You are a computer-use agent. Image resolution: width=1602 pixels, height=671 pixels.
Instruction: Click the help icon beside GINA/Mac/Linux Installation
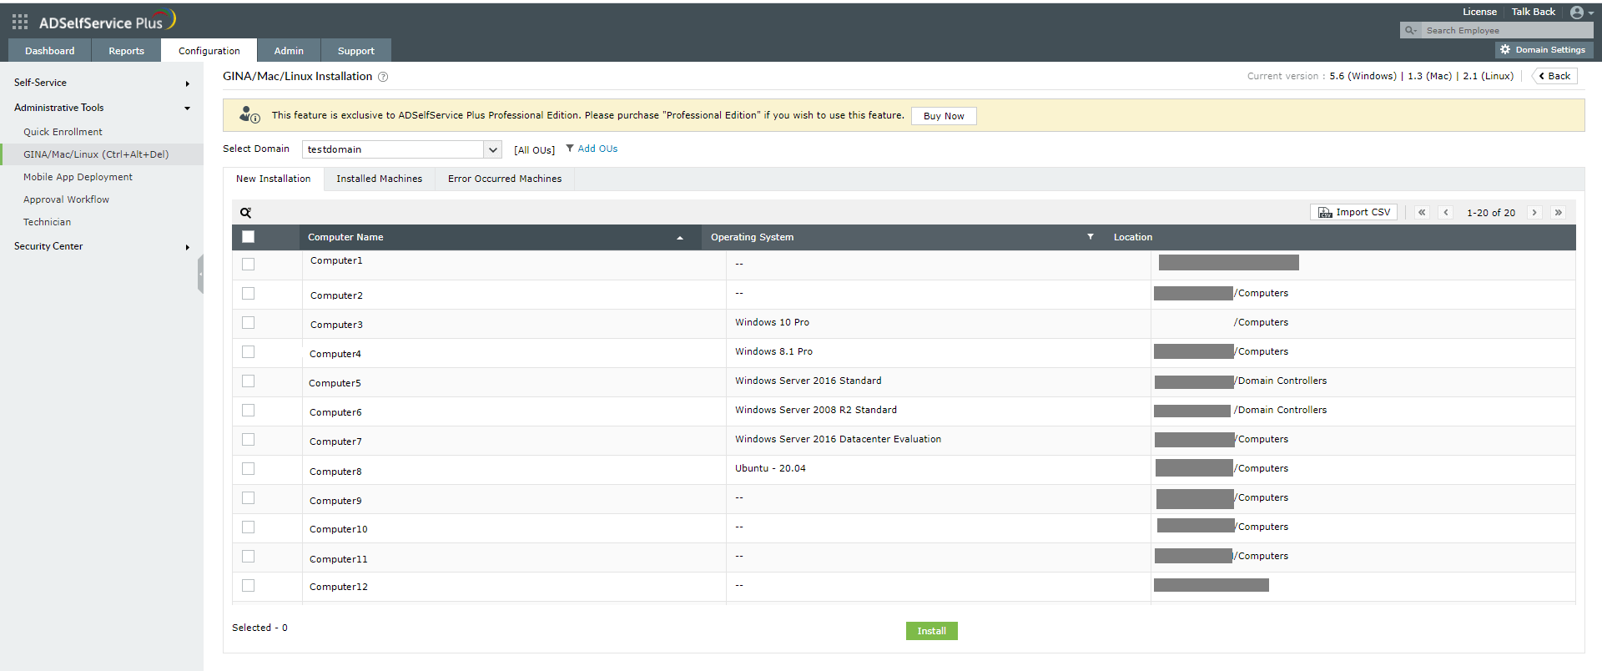pos(383,77)
